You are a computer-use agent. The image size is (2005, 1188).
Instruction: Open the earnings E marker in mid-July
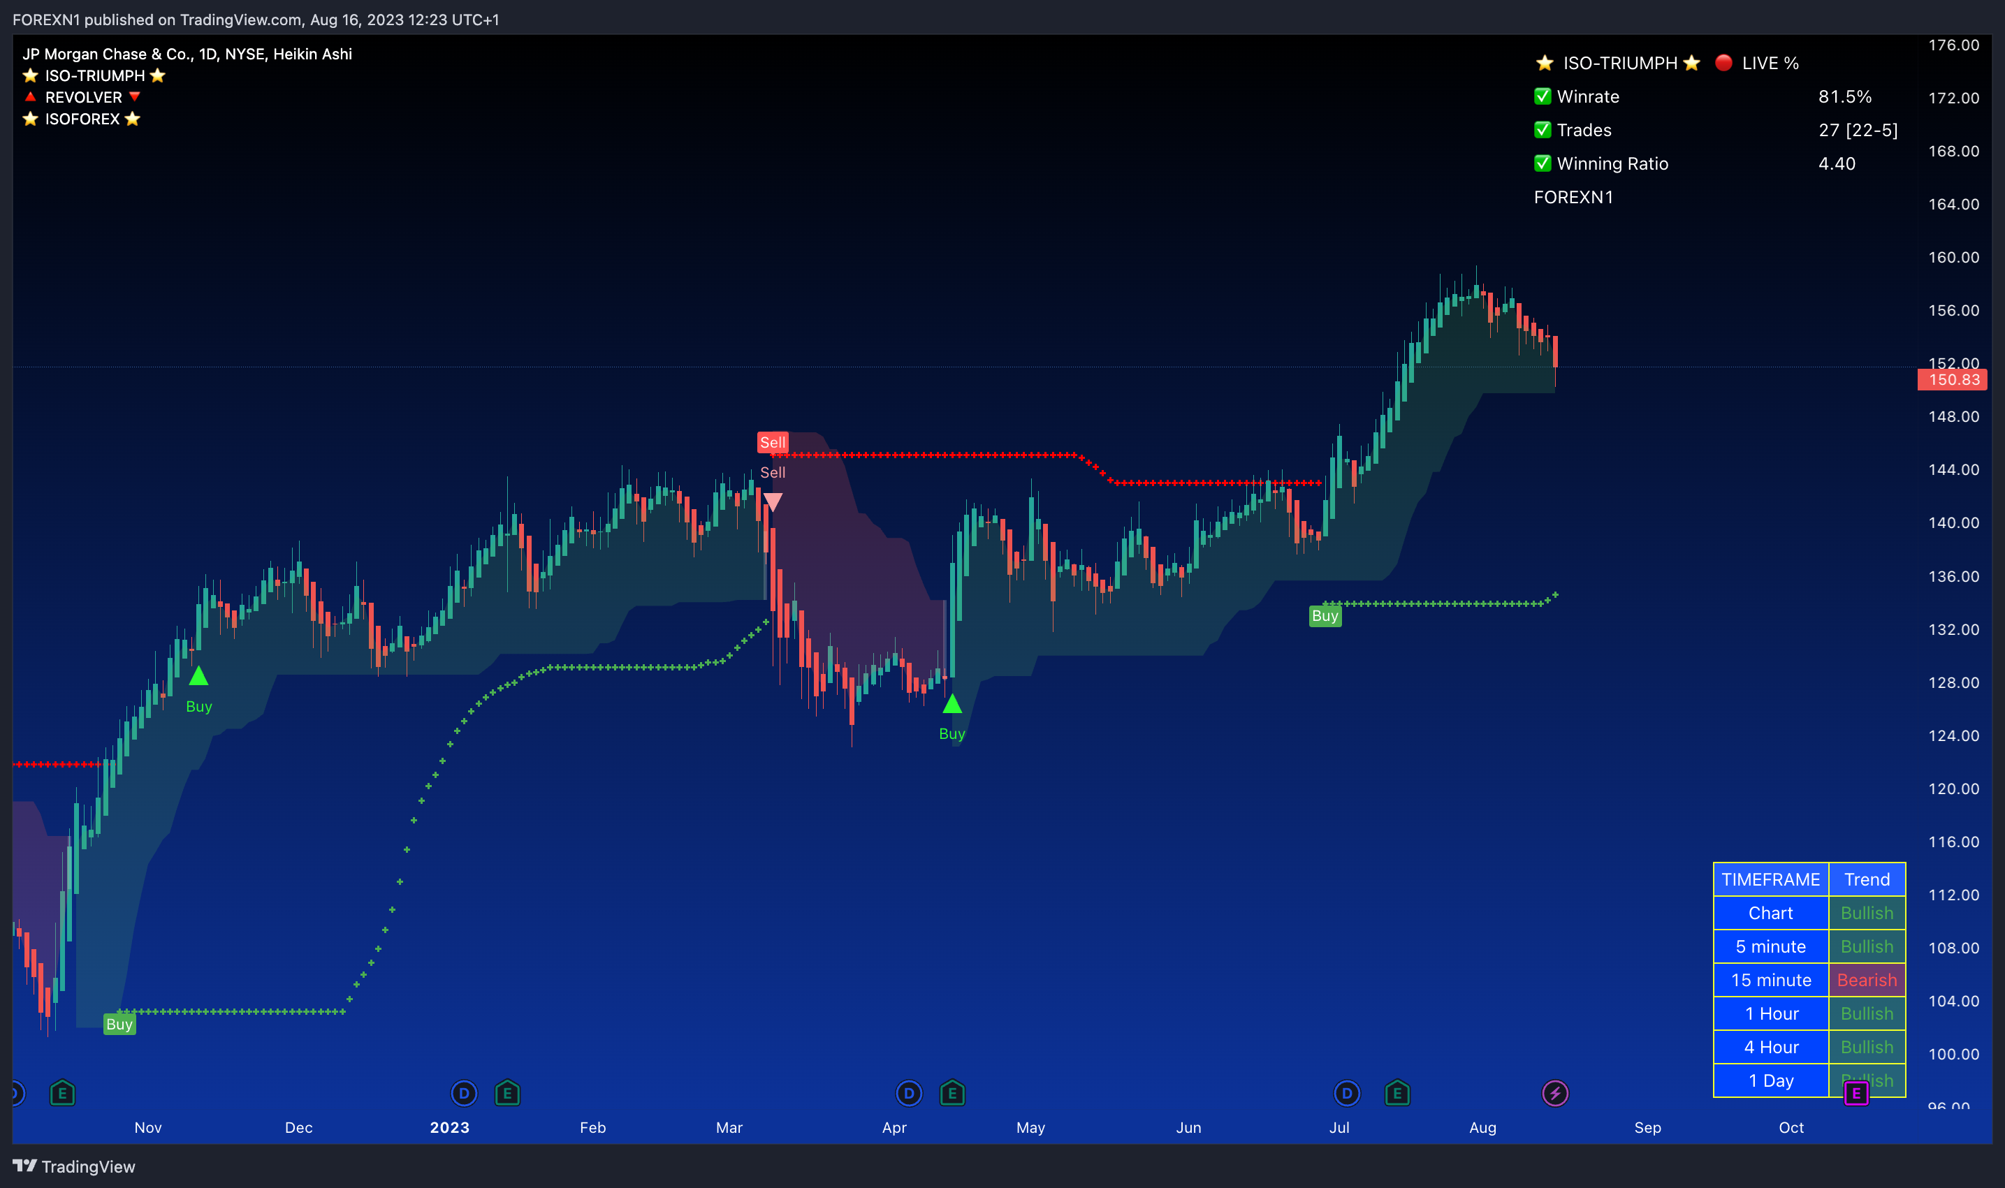coord(1397,1093)
